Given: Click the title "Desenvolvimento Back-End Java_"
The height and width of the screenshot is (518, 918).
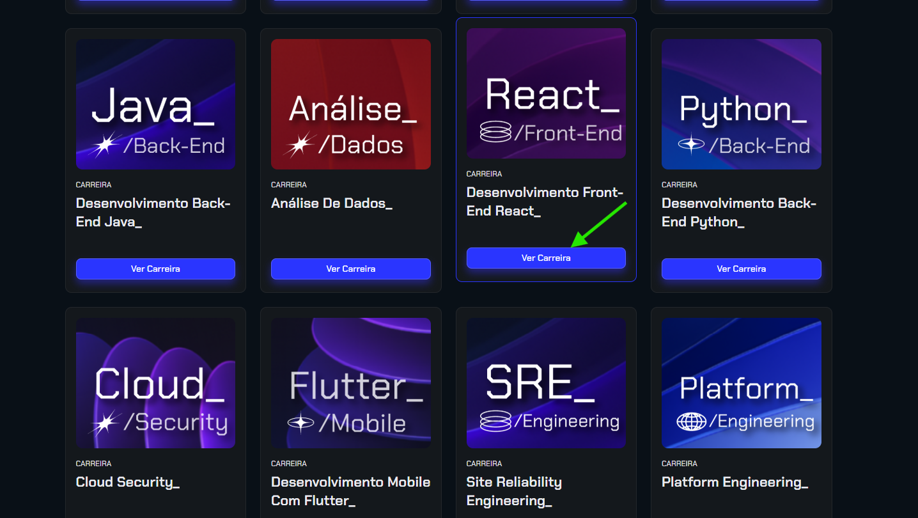Looking at the screenshot, I should click(153, 212).
